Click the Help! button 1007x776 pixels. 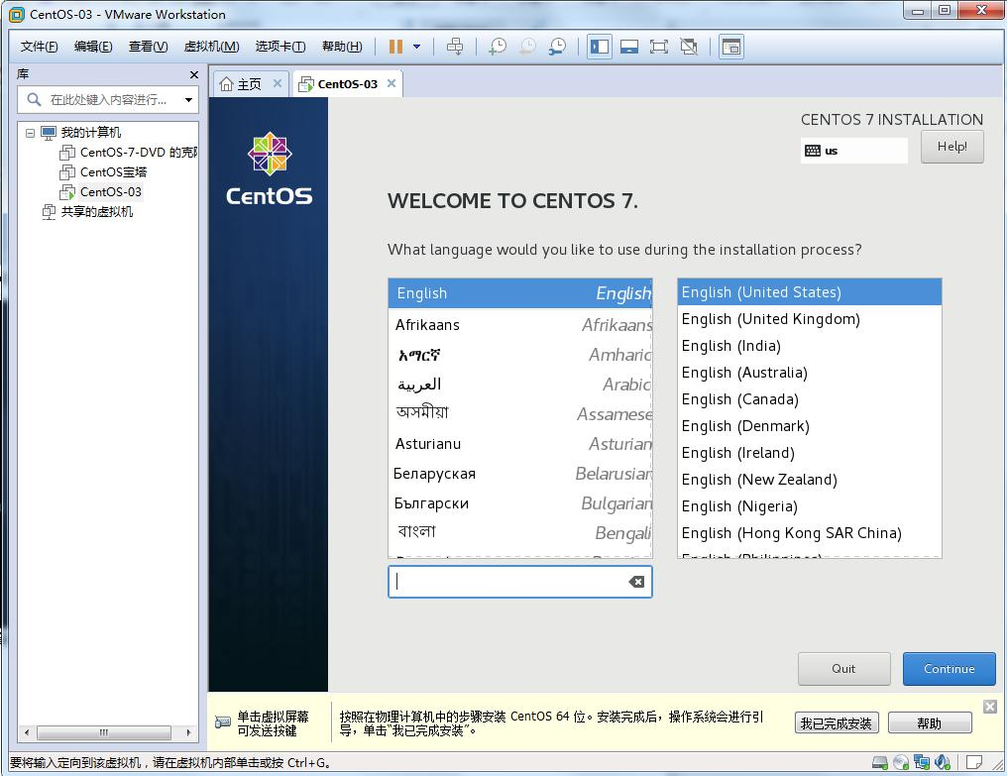pyautogui.click(x=951, y=147)
